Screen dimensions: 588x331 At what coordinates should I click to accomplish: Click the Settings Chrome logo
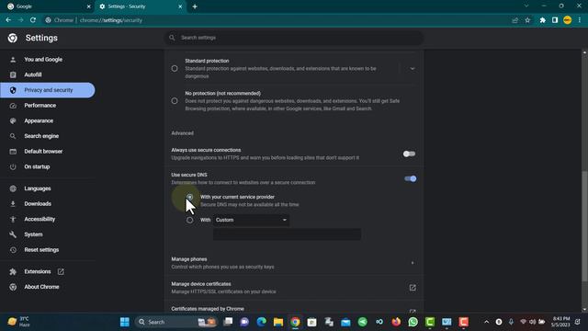point(12,38)
